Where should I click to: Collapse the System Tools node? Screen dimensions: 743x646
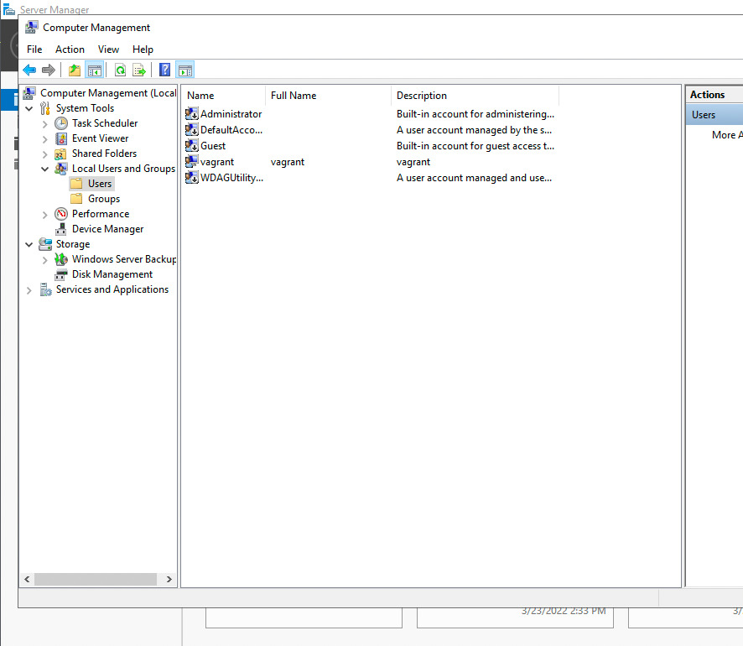pos(29,108)
